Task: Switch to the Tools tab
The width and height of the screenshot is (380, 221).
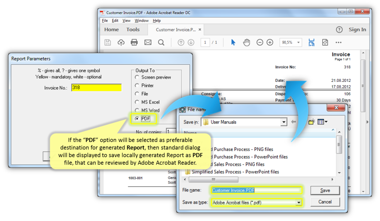Action: pos(133,30)
